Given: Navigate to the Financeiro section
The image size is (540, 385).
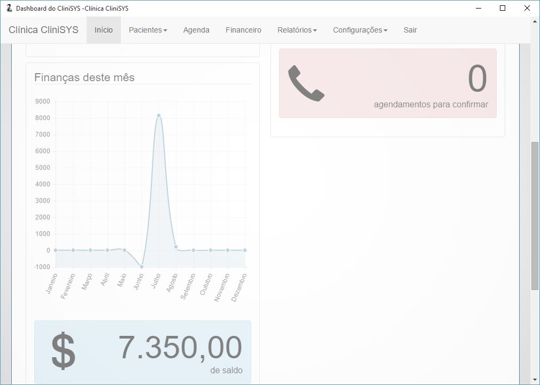Looking at the screenshot, I should (x=243, y=30).
